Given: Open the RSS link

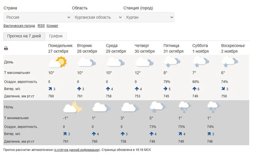Looking at the screenshot, I should pos(41,26).
